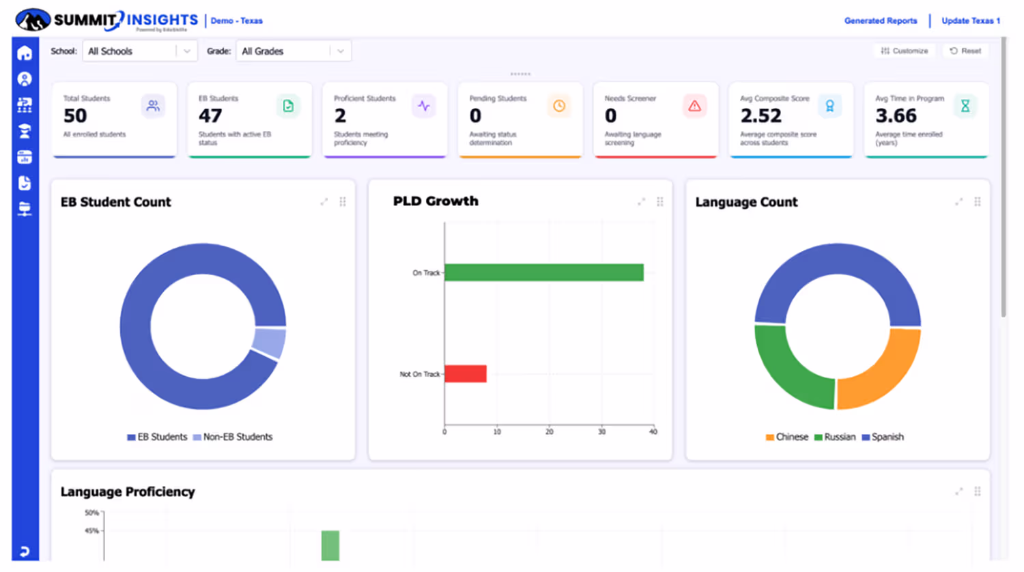The image size is (1024, 572).
Task: Click the Customize button
Action: (905, 51)
